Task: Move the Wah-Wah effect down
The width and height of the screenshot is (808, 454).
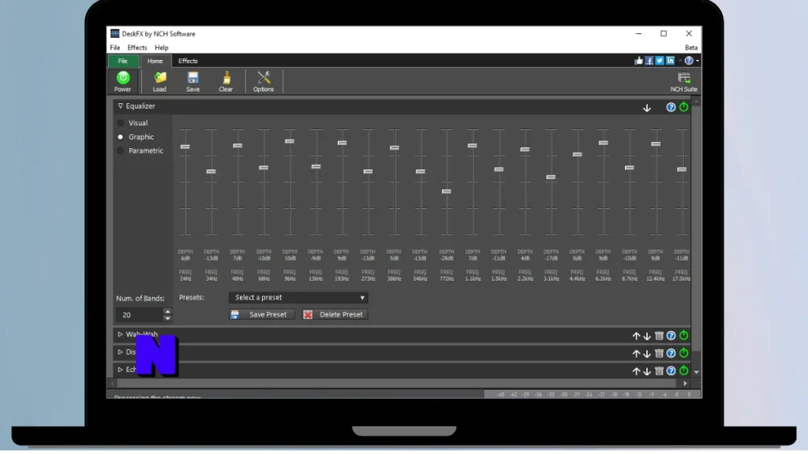Action: coord(647,336)
